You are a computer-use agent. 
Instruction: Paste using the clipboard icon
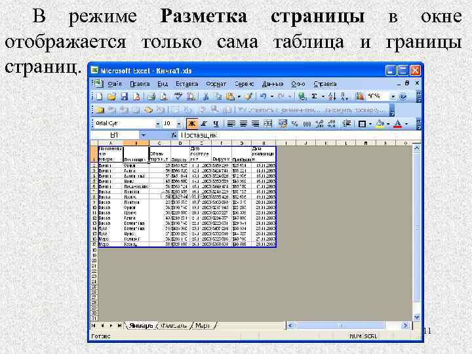(230, 96)
